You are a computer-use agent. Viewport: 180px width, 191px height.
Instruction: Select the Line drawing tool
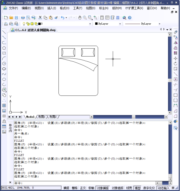coord(4,32)
